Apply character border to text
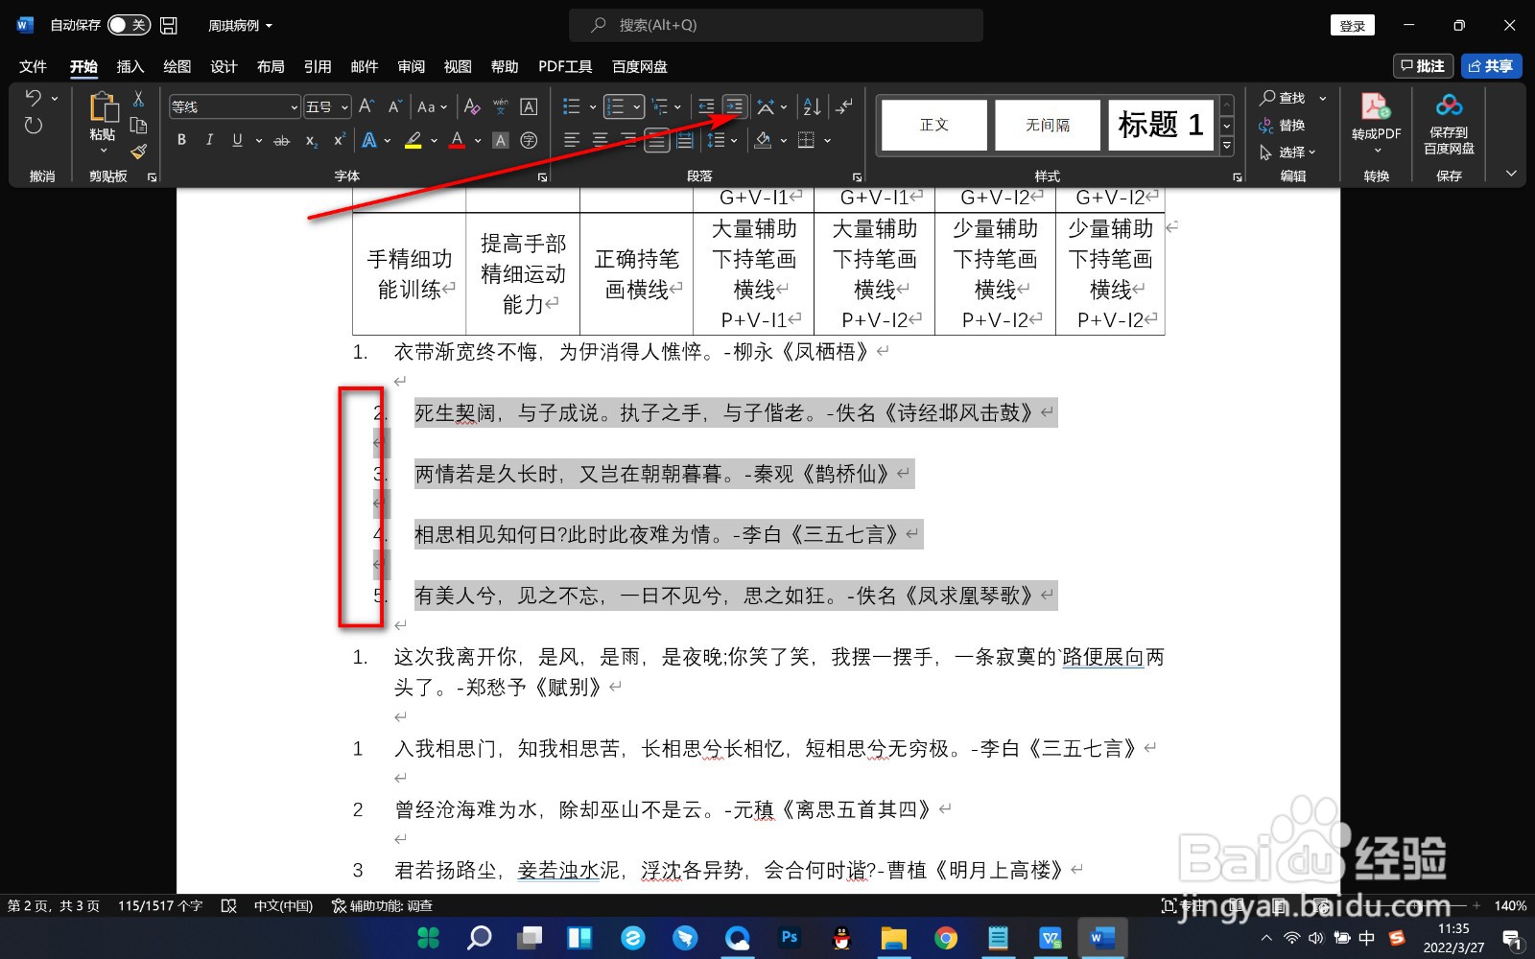 529,106
